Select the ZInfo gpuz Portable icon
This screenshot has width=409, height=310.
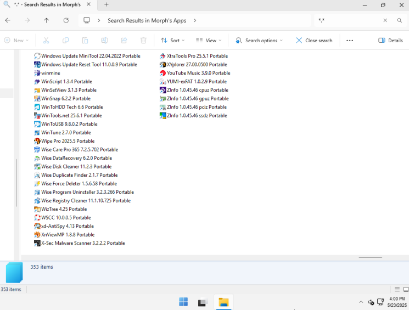[163, 99]
